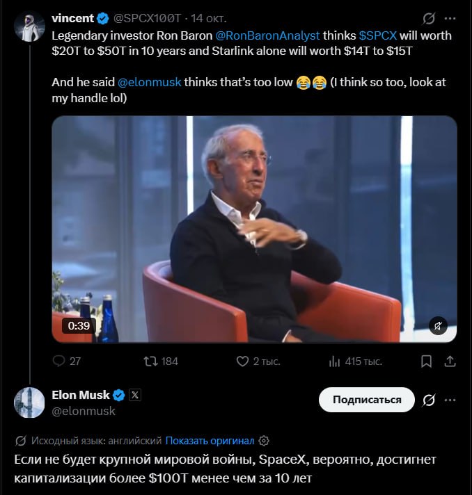Viewport: 472px width, 495px height.
Task: Open the $SPCX cashtag link
Action: coord(378,35)
